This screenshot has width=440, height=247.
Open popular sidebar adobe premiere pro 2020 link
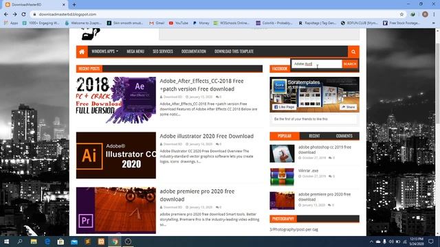[324, 197]
